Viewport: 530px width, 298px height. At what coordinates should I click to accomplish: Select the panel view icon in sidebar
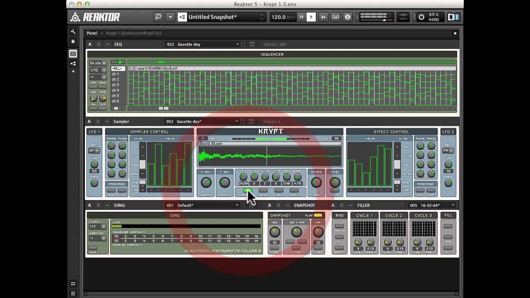(x=73, y=54)
